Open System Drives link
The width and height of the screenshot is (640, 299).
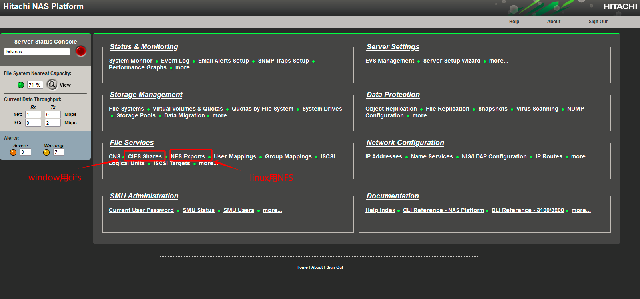[322, 109]
